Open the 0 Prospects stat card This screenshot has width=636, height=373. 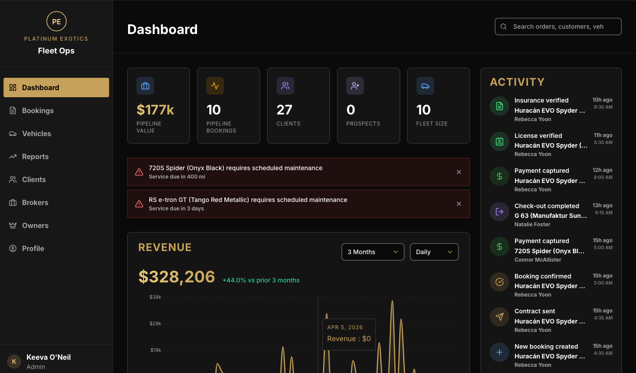tap(368, 106)
